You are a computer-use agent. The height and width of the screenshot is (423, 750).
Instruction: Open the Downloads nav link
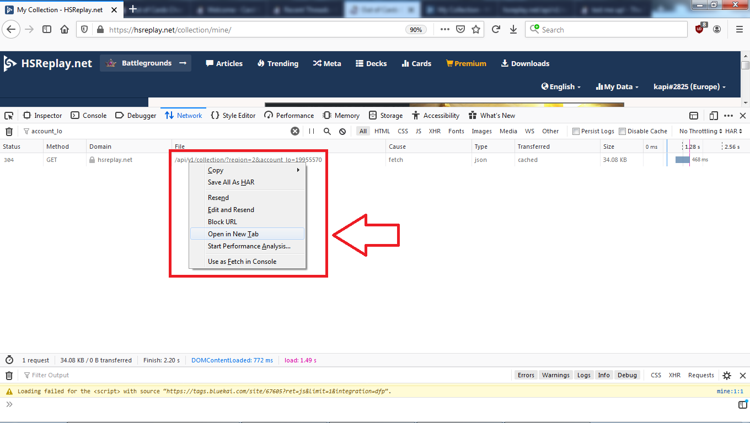tap(525, 63)
